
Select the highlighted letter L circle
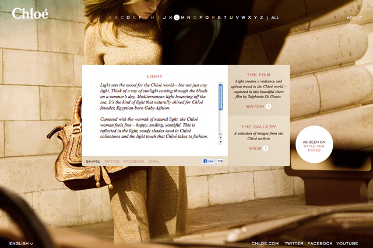pyautogui.click(x=177, y=18)
